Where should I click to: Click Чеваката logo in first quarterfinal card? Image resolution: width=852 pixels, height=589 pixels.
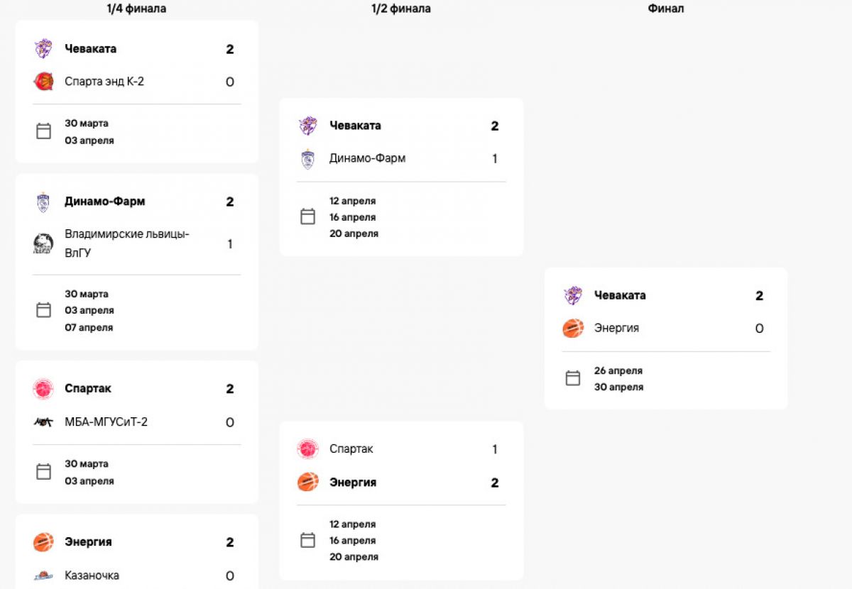point(43,49)
